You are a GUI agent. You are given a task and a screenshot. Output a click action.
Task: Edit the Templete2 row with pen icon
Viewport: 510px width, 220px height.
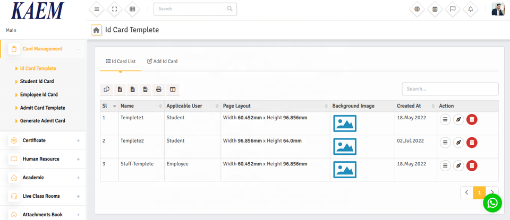point(458,143)
